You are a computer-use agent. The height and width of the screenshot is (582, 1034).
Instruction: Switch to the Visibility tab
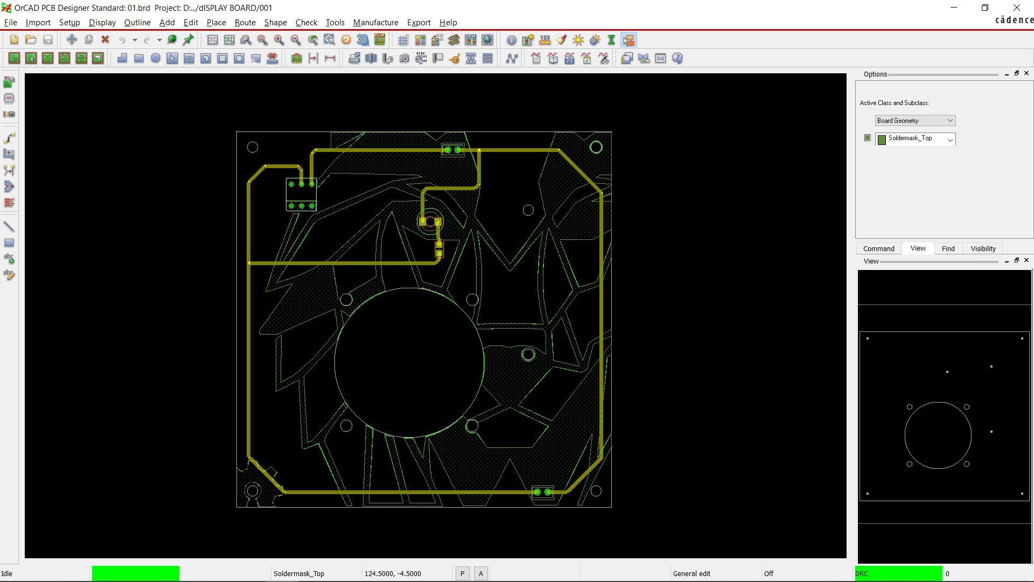983,249
